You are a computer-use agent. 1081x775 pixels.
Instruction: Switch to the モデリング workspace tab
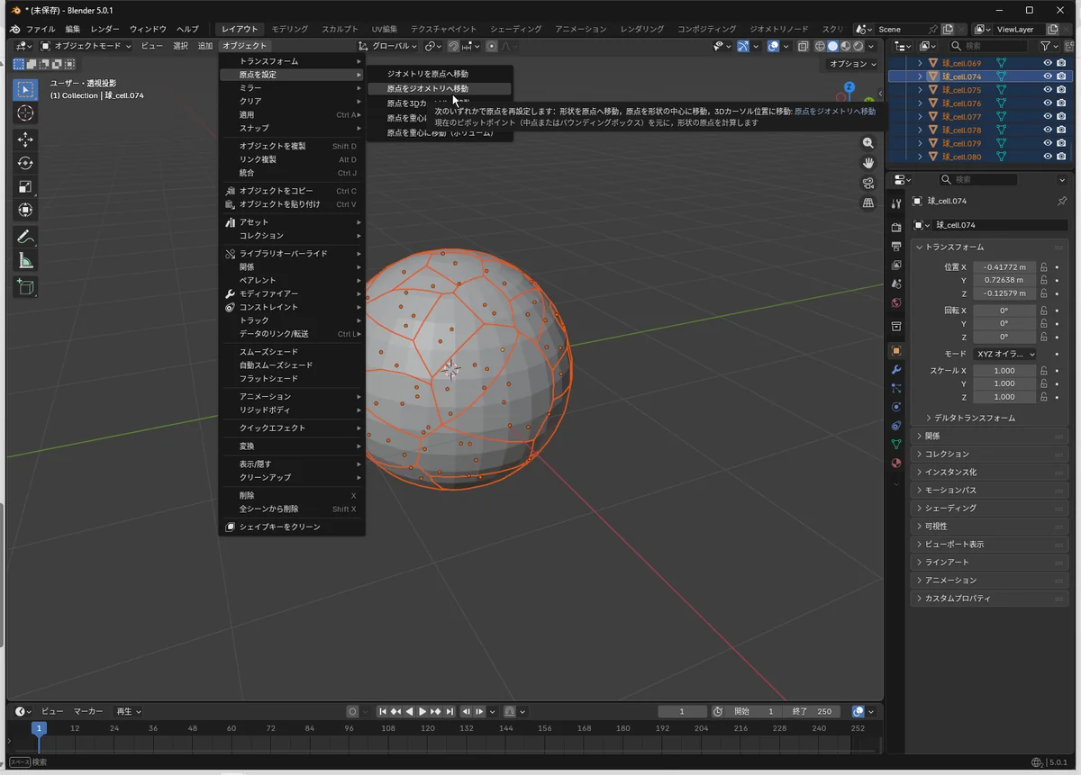pos(289,29)
